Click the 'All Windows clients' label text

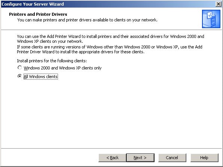41,77
